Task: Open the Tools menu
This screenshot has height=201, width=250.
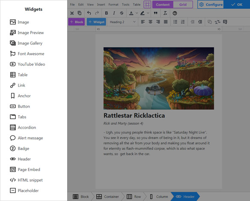Action: click(125, 4)
